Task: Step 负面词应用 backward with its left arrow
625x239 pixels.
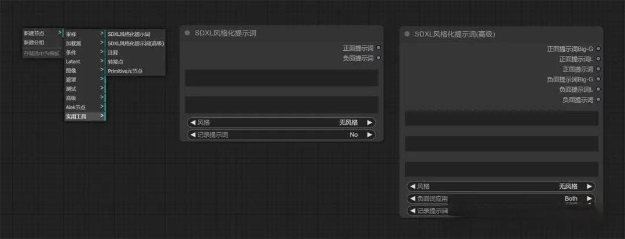Action: click(412, 199)
